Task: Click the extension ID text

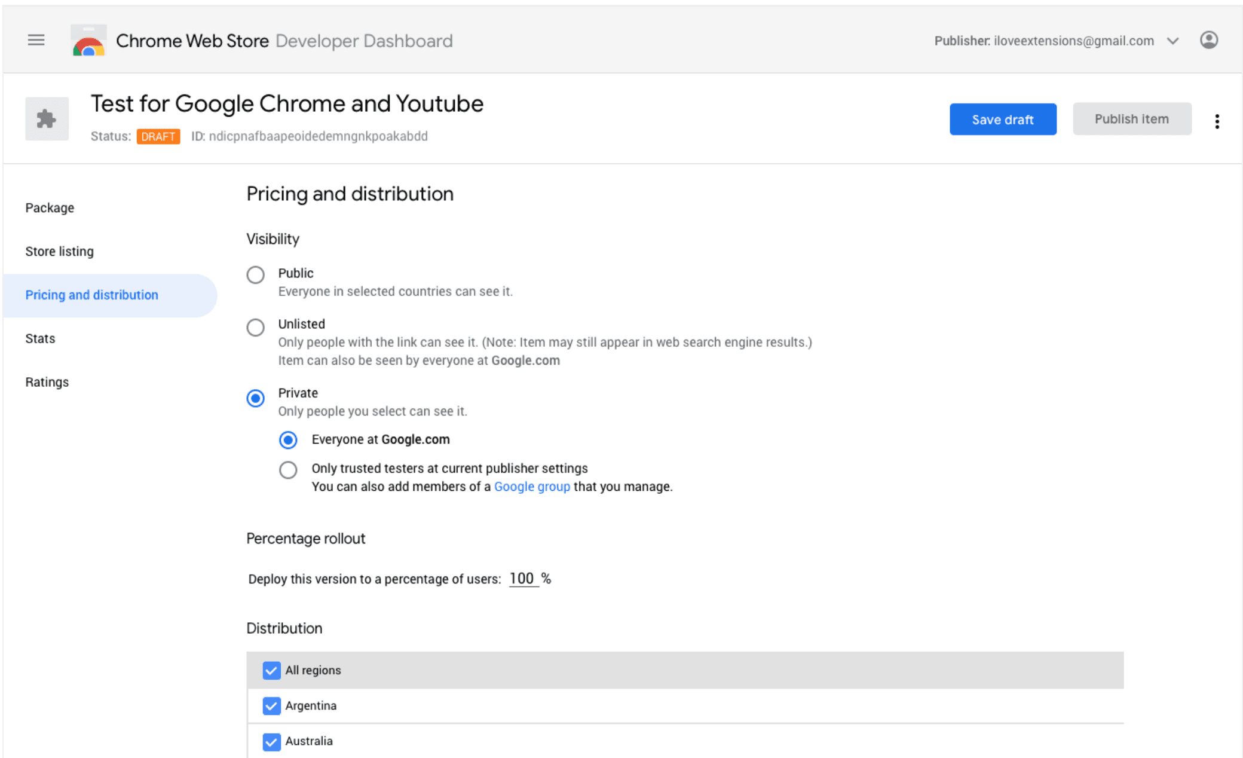Action: 310,136
